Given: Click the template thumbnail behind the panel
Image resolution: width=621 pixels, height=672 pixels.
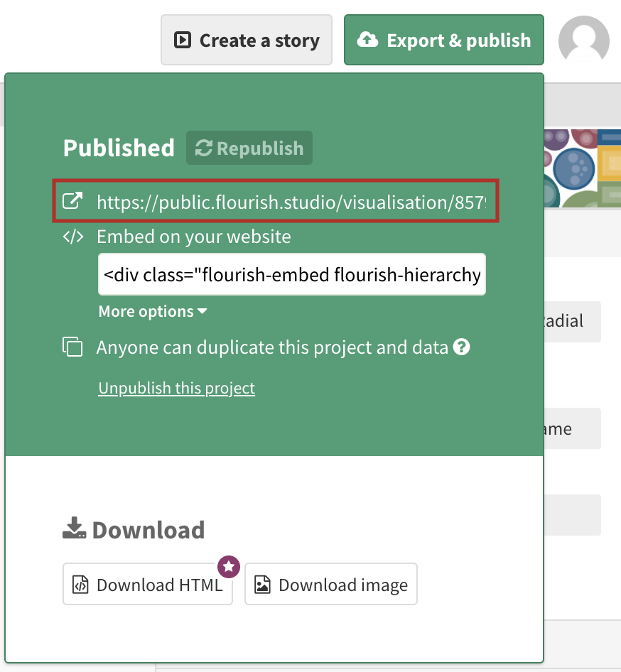Looking at the screenshot, I should (x=583, y=168).
